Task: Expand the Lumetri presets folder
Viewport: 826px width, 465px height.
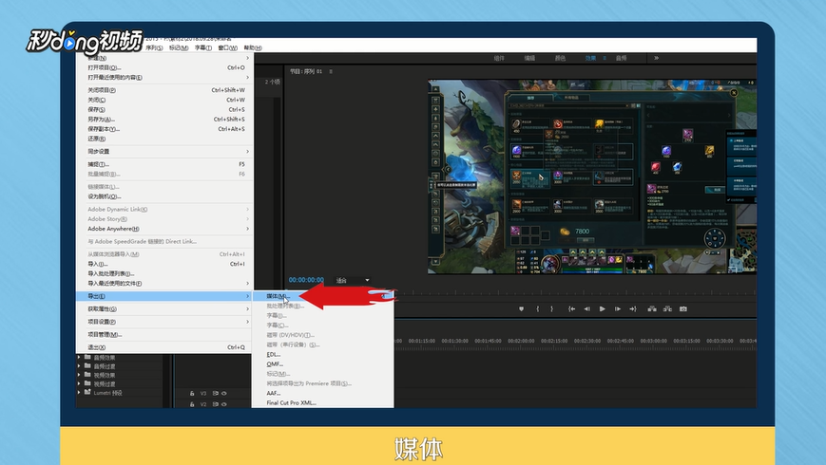Action: pos(79,393)
